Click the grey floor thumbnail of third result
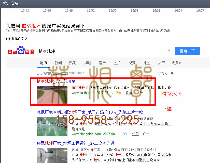Viewport: 210px width, 163px height. (52, 155)
